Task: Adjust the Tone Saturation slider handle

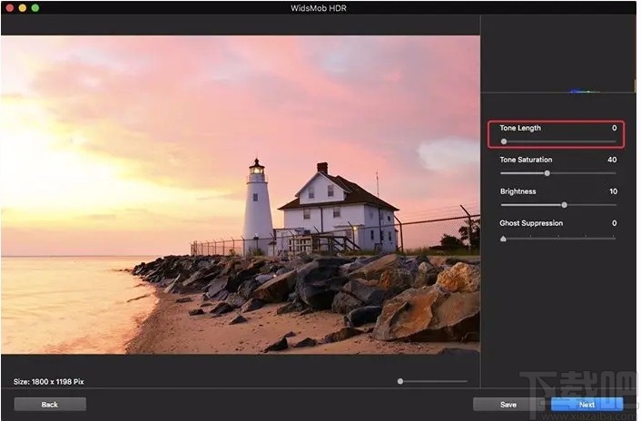Action: click(x=547, y=173)
